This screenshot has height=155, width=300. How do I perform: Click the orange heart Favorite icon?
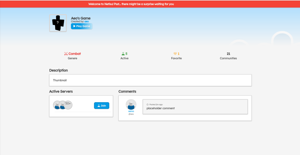click(x=175, y=54)
